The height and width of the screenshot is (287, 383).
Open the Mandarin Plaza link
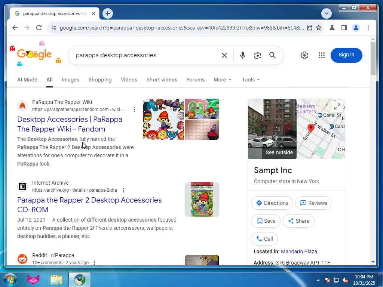299,251
